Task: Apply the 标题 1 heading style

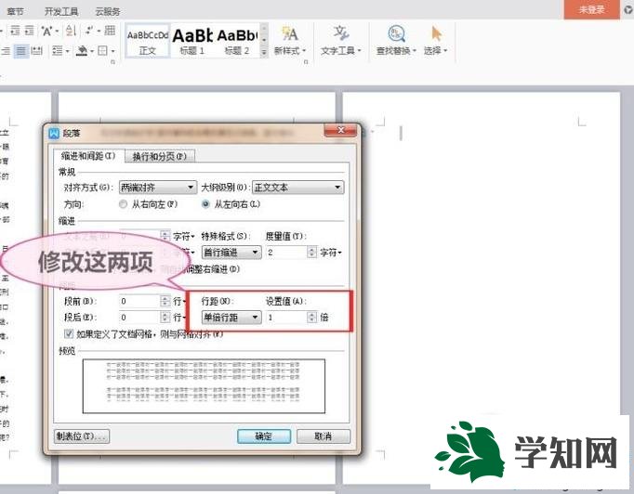Action: coord(192,41)
